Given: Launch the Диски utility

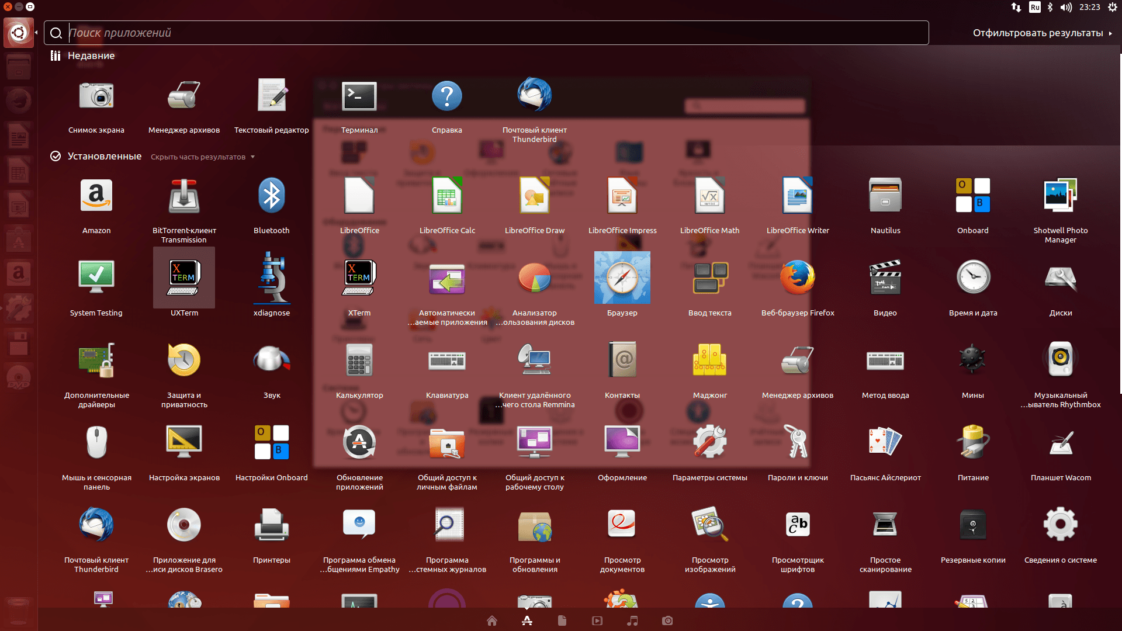Looking at the screenshot, I should [1061, 278].
